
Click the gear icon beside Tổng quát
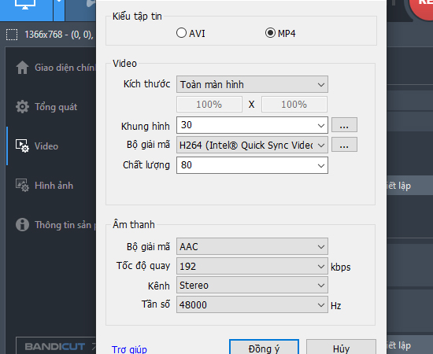click(x=22, y=107)
